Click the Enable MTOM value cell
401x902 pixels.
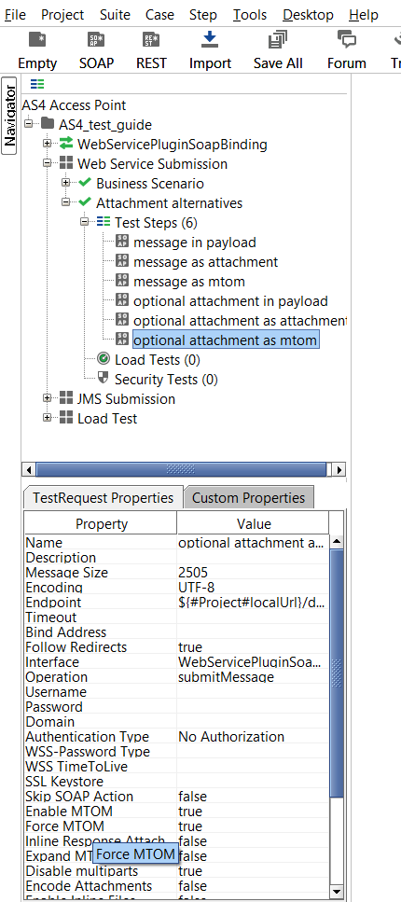tap(253, 812)
